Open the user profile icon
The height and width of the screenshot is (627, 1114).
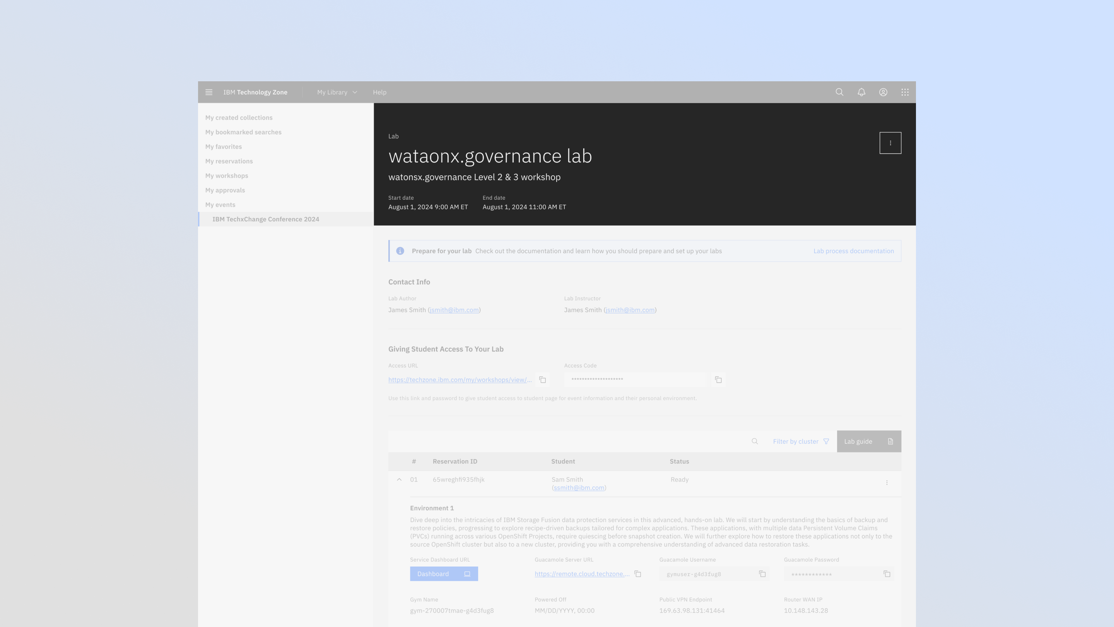click(883, 92)
